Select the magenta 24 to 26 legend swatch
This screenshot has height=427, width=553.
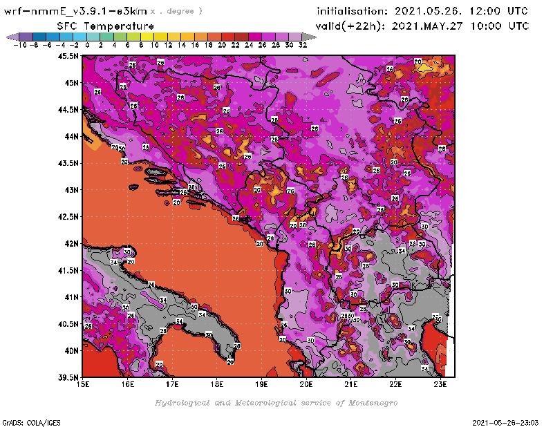click(255, 37)
